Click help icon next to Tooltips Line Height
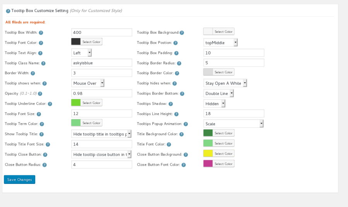348x207 pixels. [x=176, y=114]
